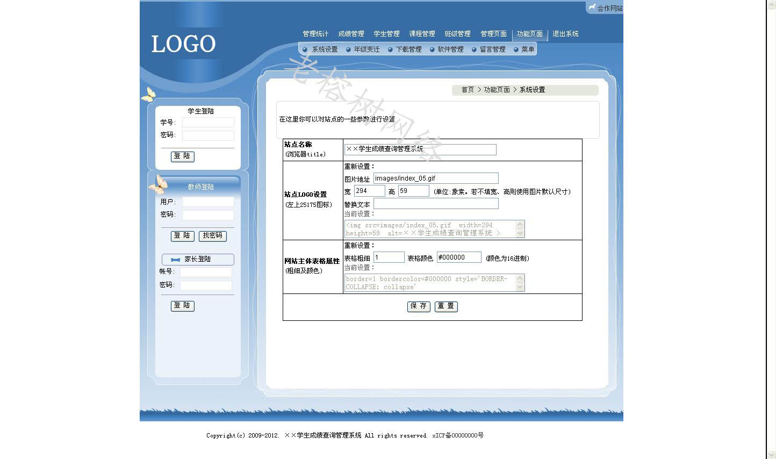Screen dimensions: 776x459
Task: Click the up arrow in table-attribute current-setting textarea
Action: point(520,278)
